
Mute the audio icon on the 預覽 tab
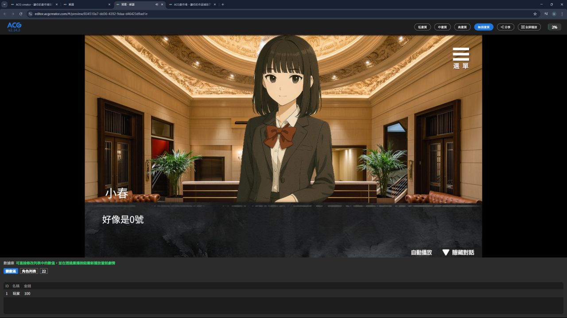[157, 4]
